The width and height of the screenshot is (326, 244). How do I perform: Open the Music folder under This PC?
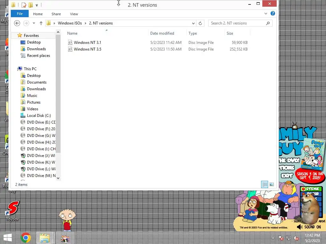point(32,95)
